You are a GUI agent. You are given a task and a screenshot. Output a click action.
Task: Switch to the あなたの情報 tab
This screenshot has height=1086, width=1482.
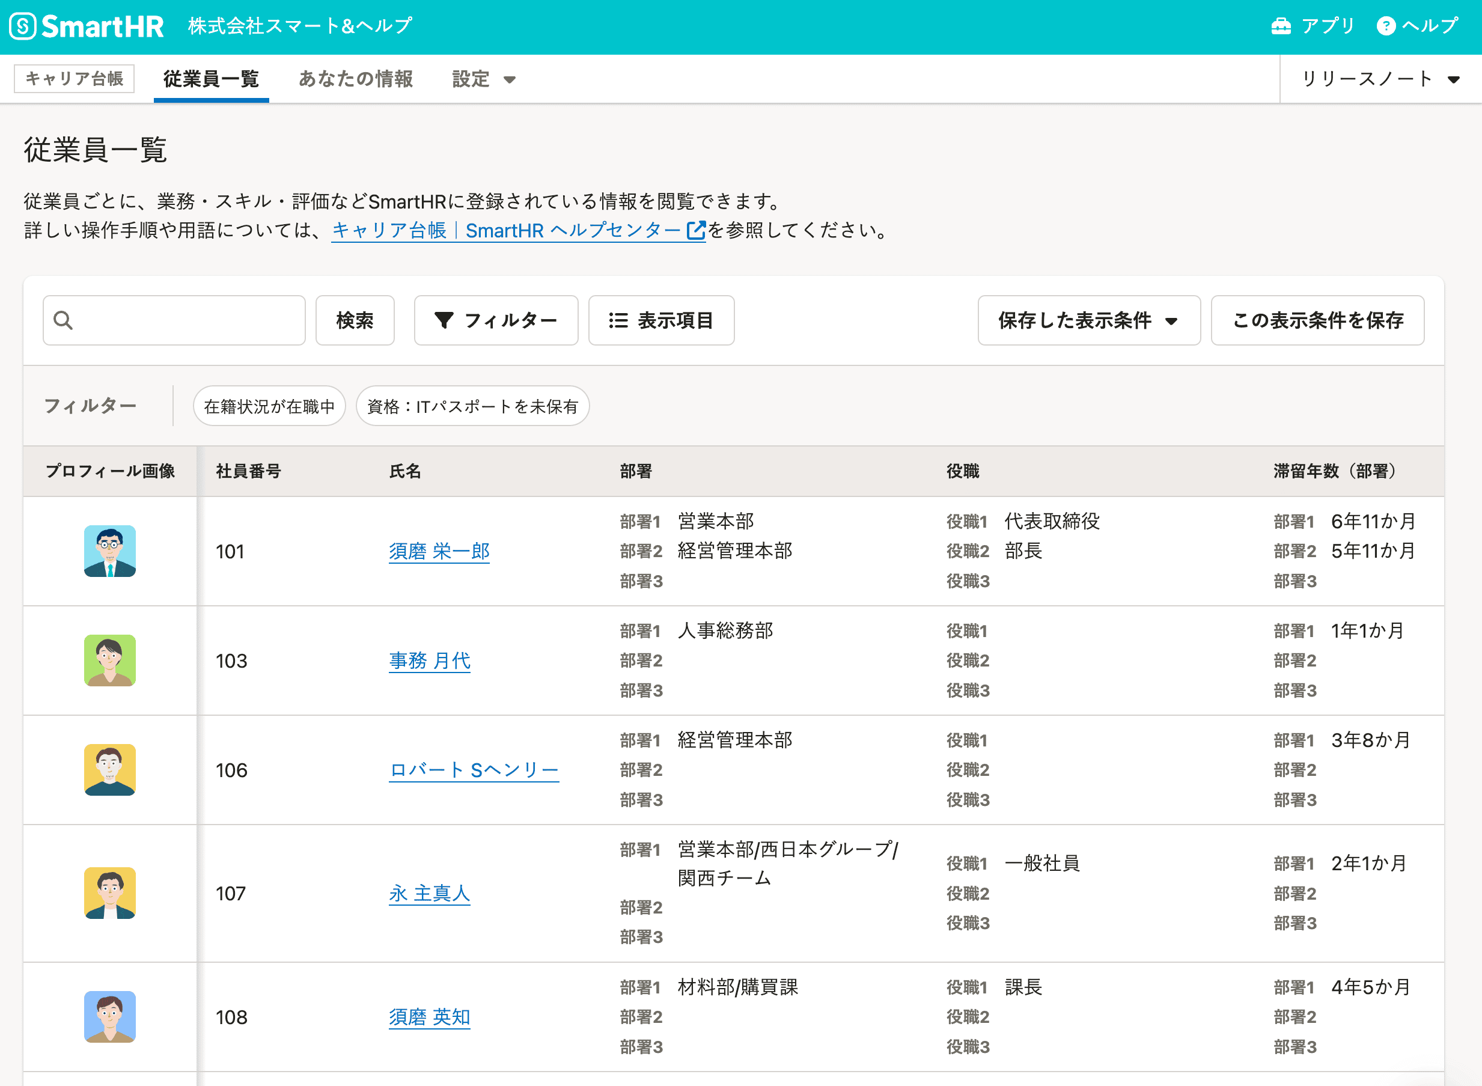(356, 79)
